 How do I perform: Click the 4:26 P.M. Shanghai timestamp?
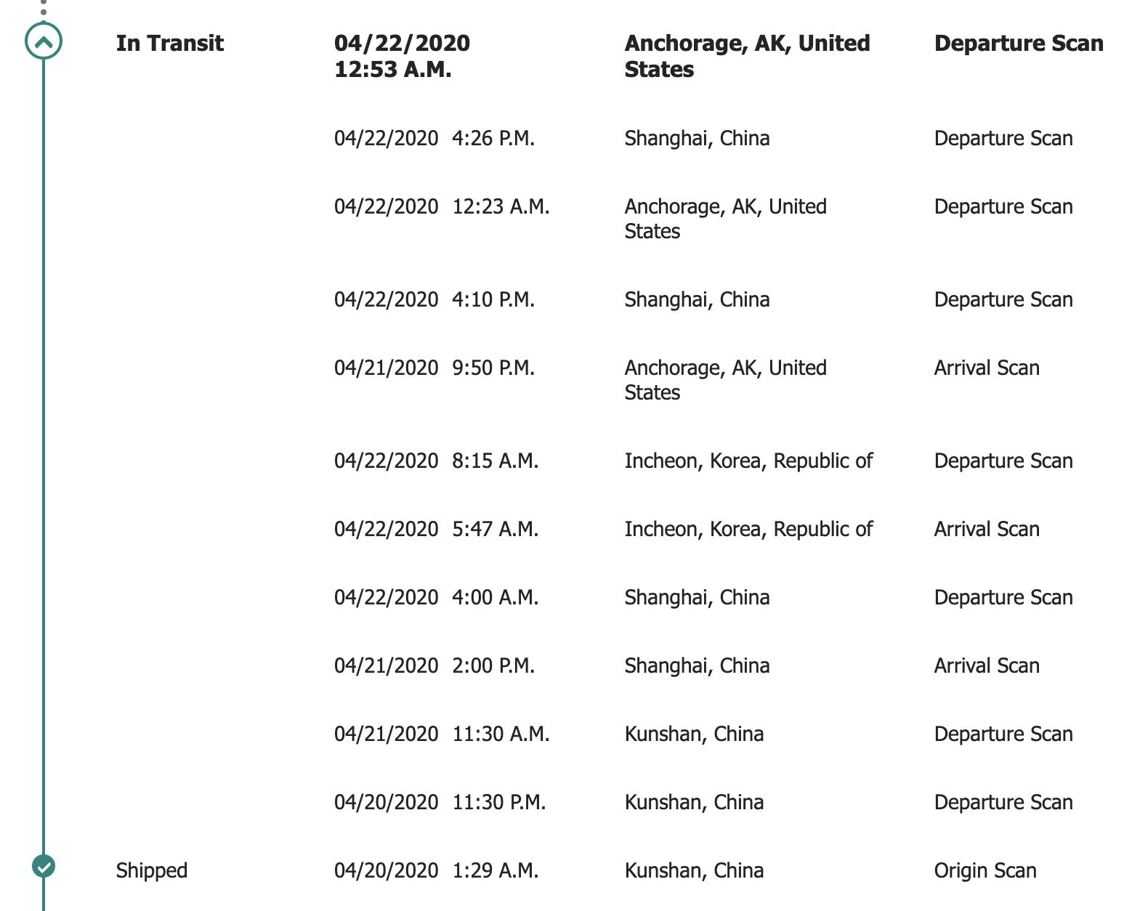click(493, 138)
